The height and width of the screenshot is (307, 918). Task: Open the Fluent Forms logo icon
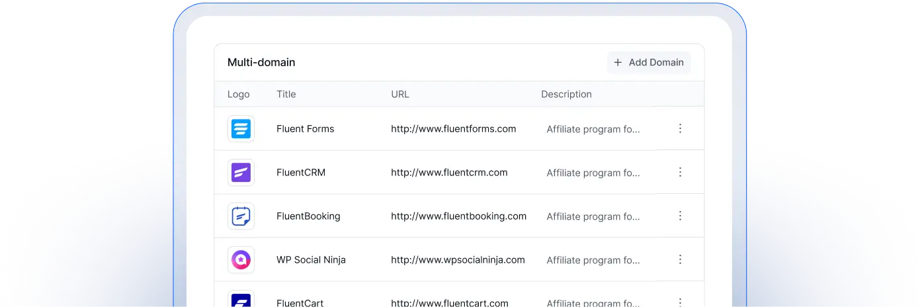[x=241, y=128]
